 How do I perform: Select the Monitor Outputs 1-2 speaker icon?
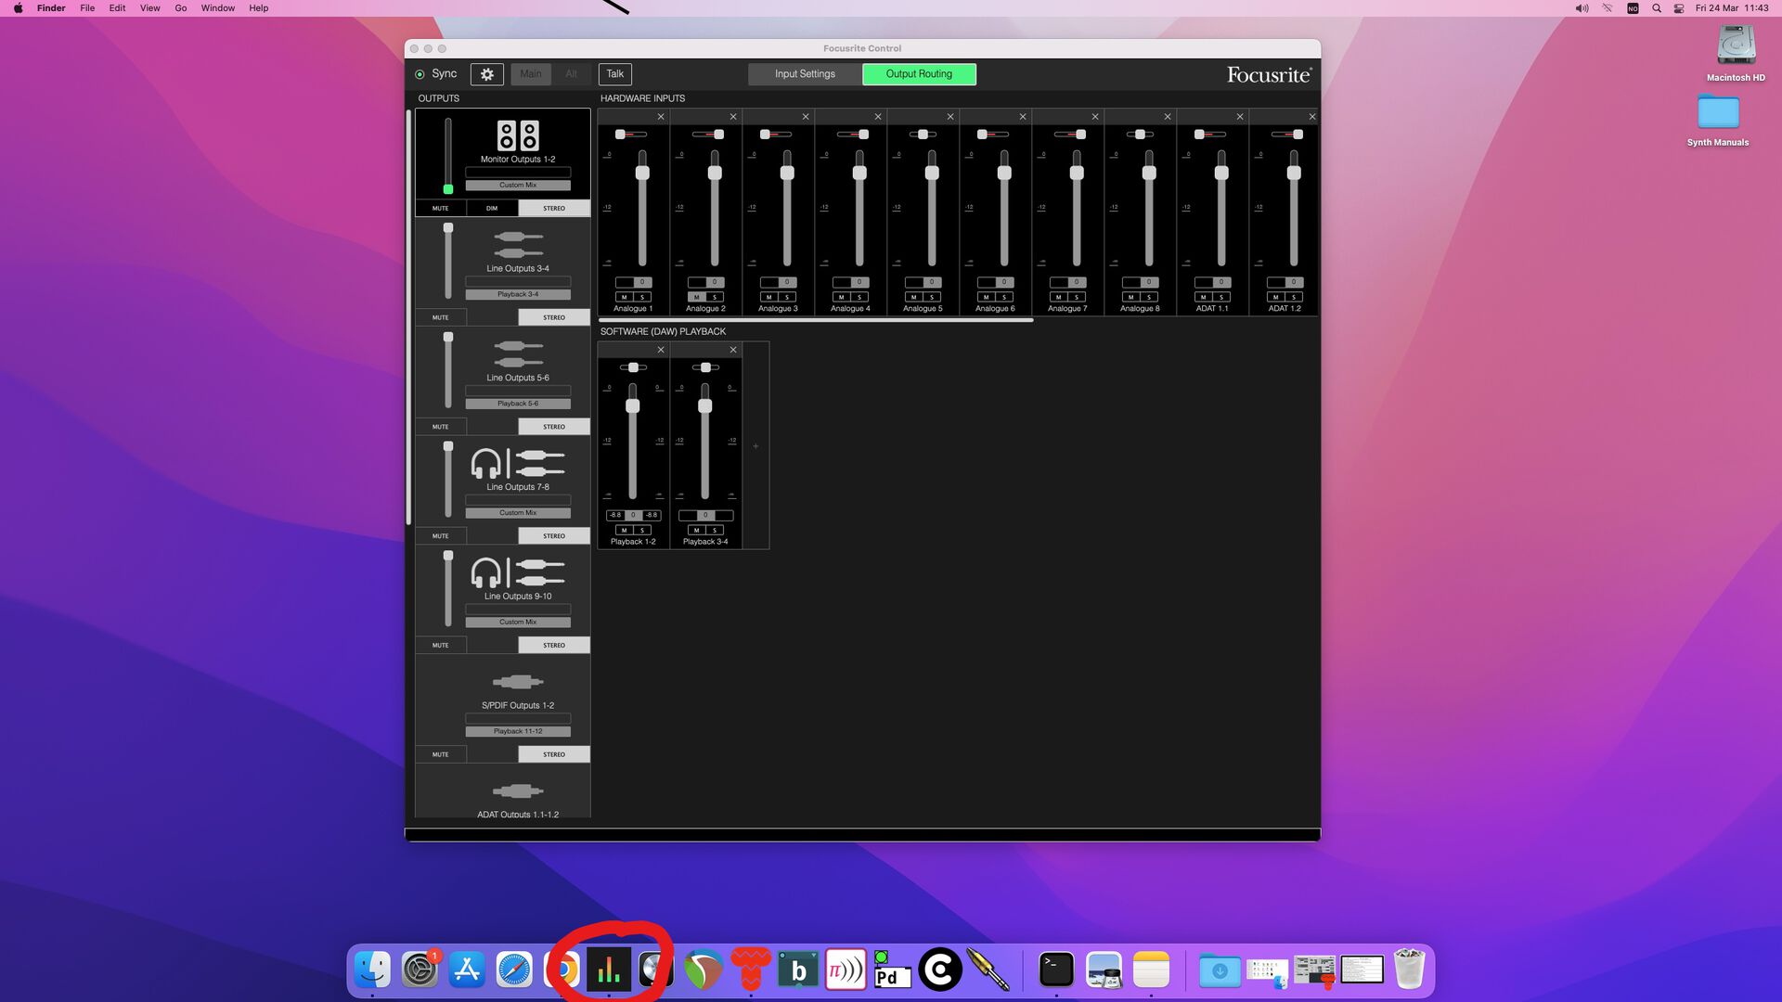[x=518, y=135]
